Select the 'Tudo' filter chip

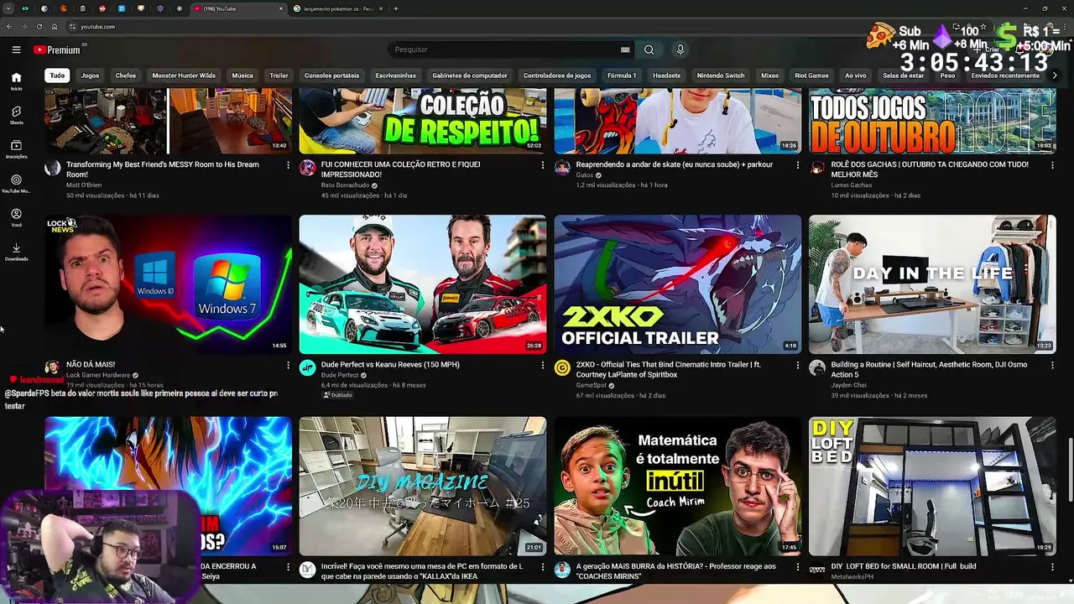coord(57,75)
